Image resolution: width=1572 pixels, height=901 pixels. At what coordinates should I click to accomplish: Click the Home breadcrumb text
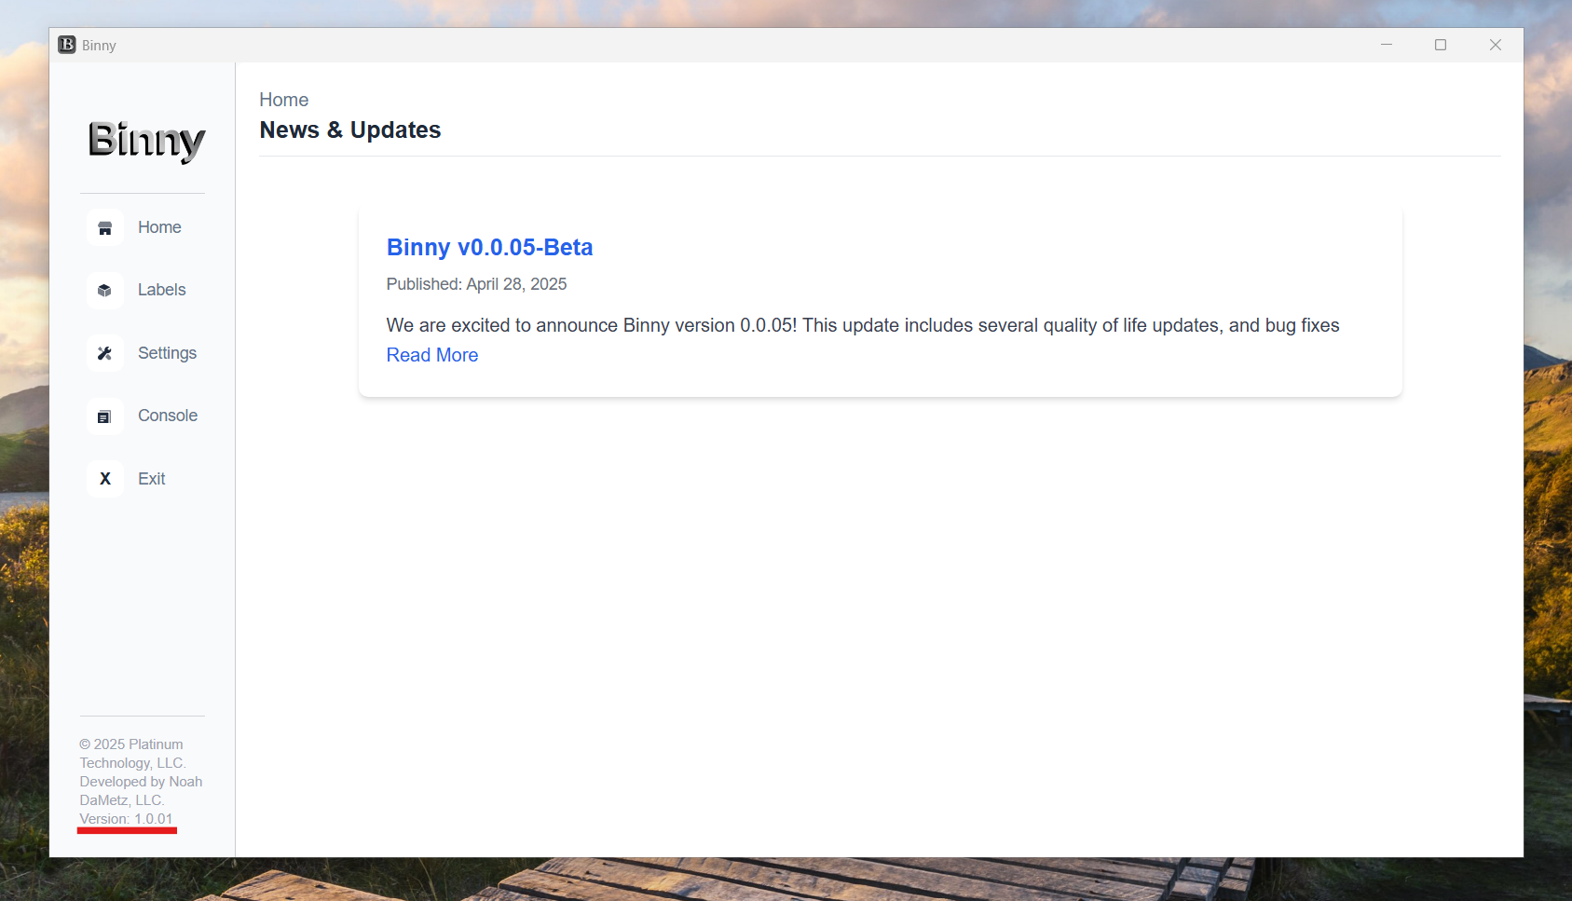point(284,100)
